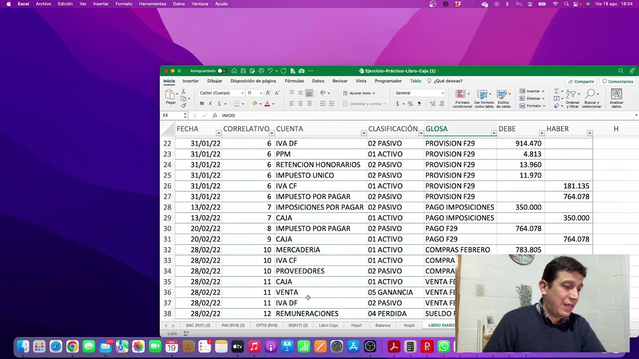639x359 pixels.
Task: Increase indent in the alignment group
Action: click(x=331, y=104)
